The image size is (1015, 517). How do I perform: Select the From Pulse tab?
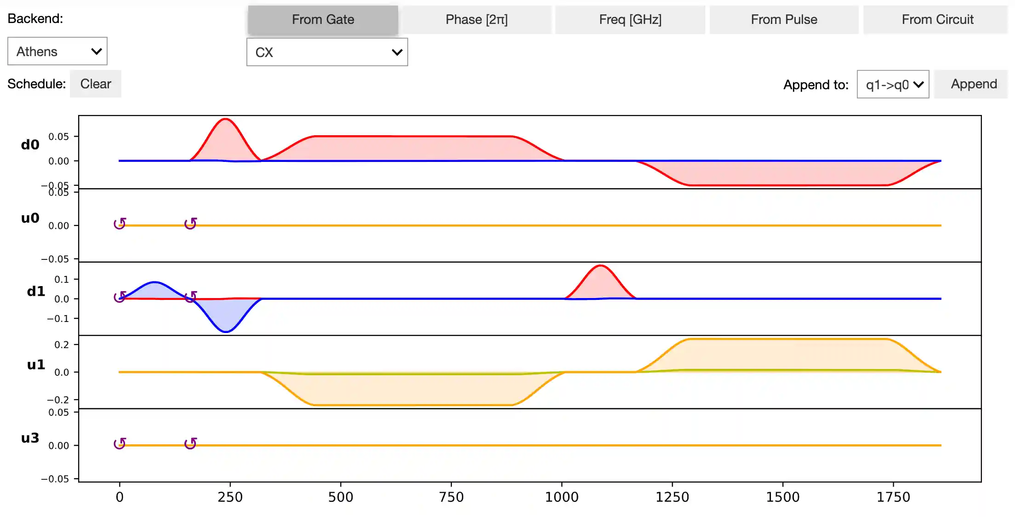pos(784,20)
